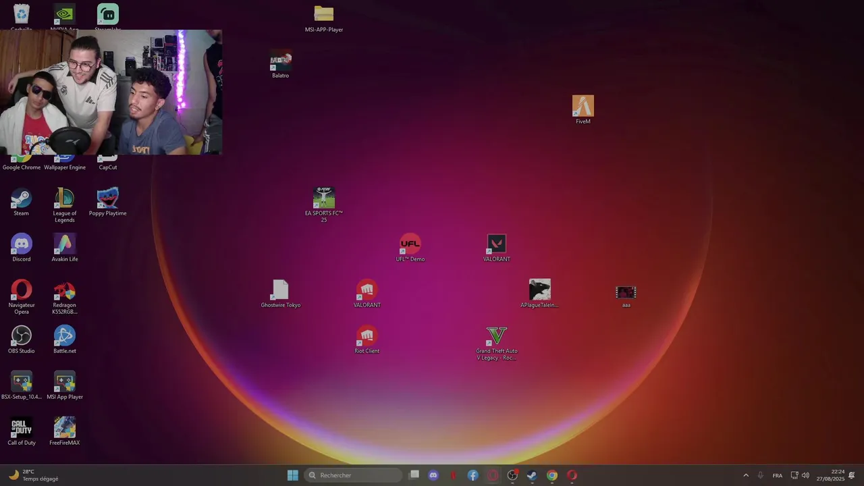Open Google Chrome from the taskbar
The height and width of the screenshot is (486, 864).
tap(552, 475)
